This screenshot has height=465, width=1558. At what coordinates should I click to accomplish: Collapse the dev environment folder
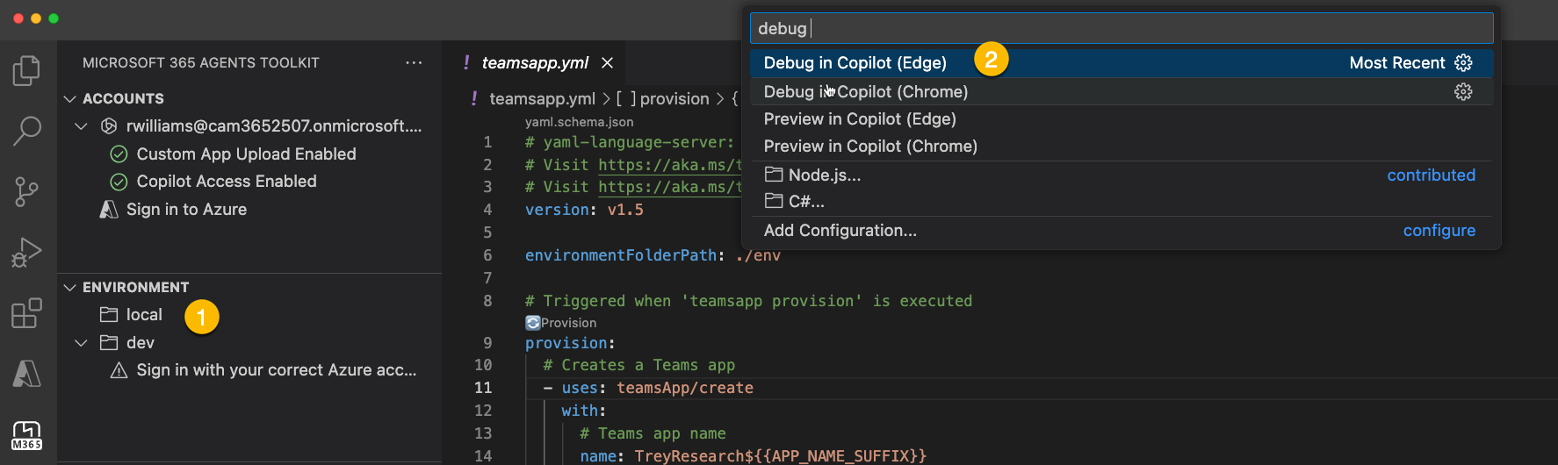coord(82,343)
